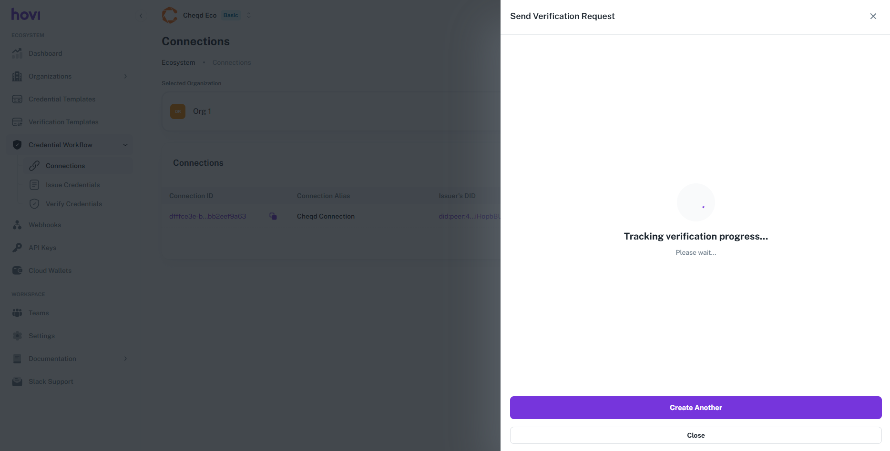Go to Verify Credentials page

coord(73,204)
